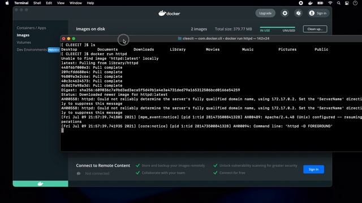Screen dimensions: 362x203
Task: Open the View menu
Action: [x=61, y=3]
